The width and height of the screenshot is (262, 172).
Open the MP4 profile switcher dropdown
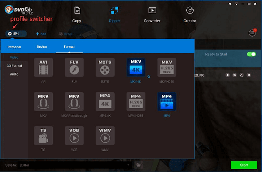[x=16, y=34]
